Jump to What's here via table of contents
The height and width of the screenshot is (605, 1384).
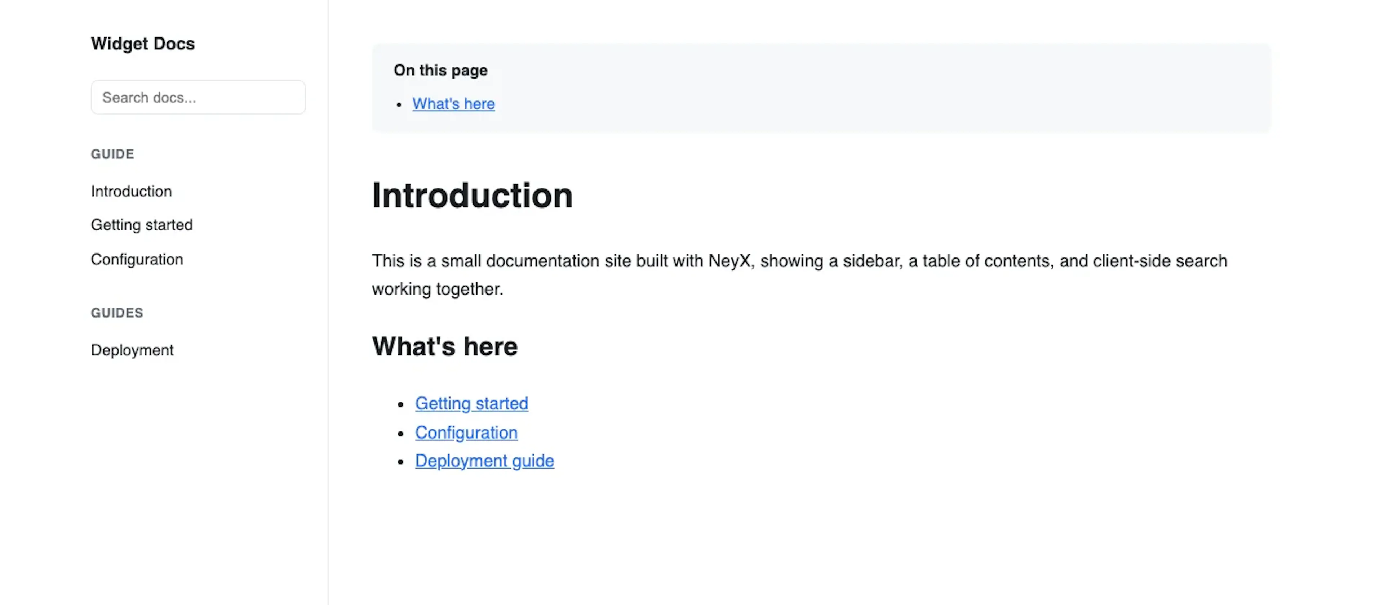pos(453,104)
